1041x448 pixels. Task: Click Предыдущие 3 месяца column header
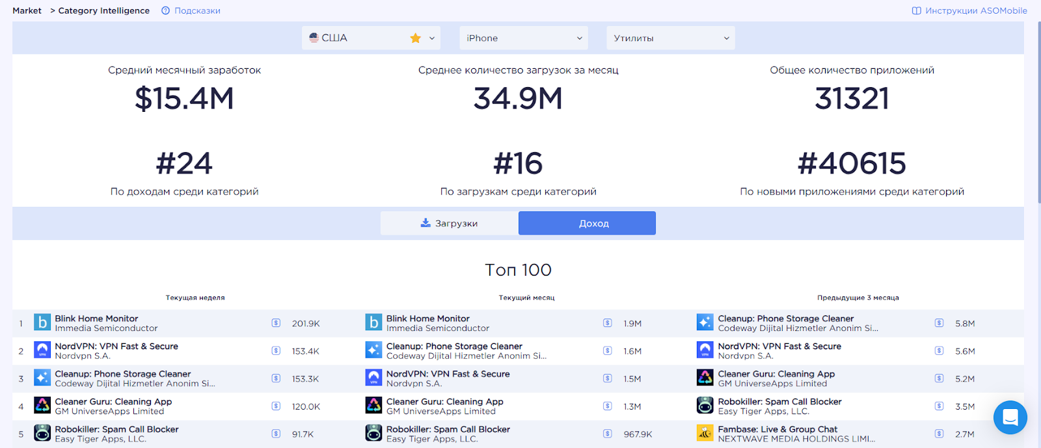tap(858, 298)
